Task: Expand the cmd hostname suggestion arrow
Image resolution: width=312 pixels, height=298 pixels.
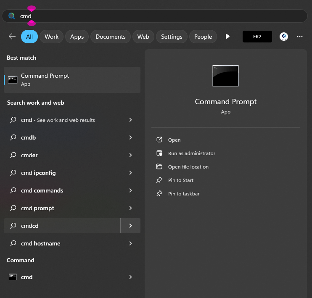Action: click(130, 243)
